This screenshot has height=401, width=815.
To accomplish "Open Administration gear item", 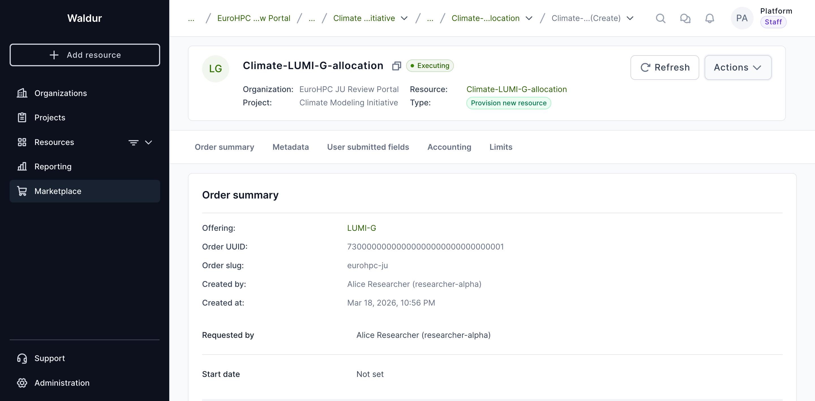I will click(62, 383).
